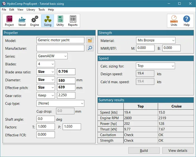This screenshot has height=157, width=196.
Task: Click the magnifier search icon beside Manufacturer
Action: (90, 48)
